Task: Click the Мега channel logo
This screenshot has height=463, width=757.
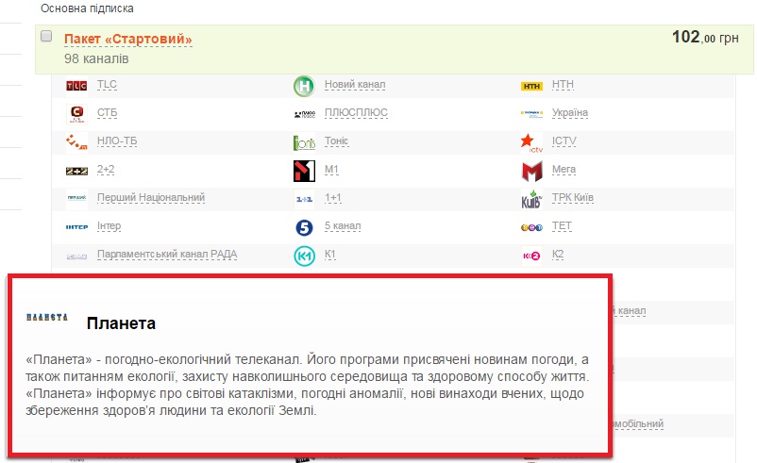Action: [x=532, y=172]
